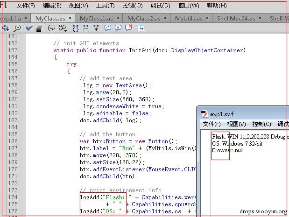Switch to ShellMac64.as tab
This screenshot has width=289, height=217.
coord(236,18)
